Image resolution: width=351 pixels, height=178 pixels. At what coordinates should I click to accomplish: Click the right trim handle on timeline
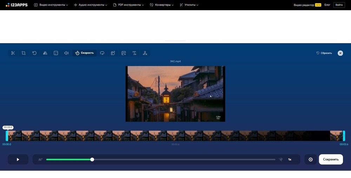(344, 136)
